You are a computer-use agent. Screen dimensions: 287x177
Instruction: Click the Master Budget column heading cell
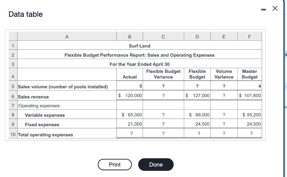click(x=249, y=74)
